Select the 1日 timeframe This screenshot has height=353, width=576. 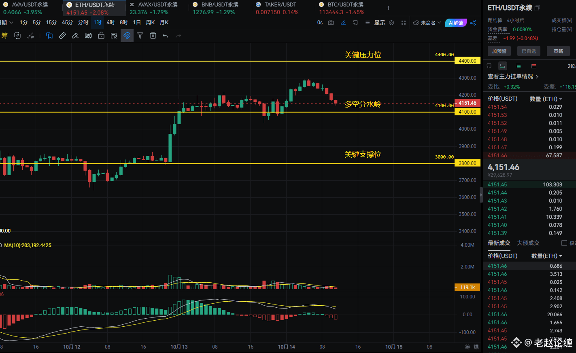click(x=137, y=23)
